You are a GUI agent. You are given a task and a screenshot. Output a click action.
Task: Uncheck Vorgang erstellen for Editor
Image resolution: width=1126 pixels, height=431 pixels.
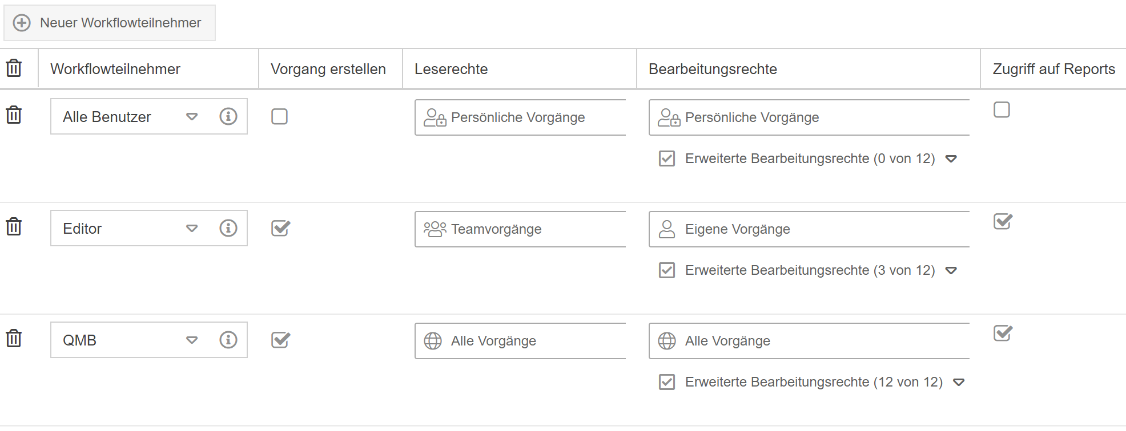[280, 228]
